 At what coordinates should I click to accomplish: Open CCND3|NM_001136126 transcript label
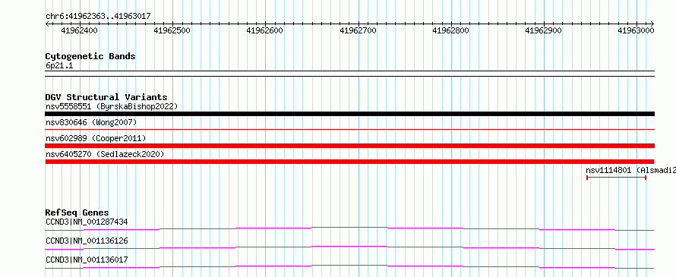(87, 241)
